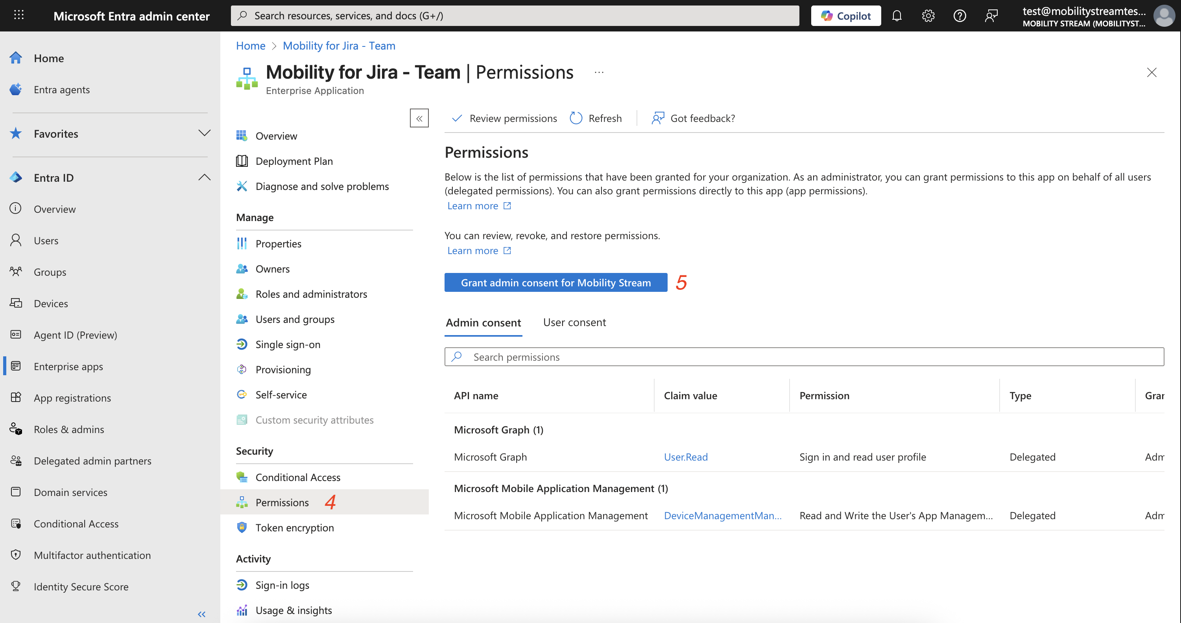Image resolution: width=1181 pixels, height=623 pixels.
Task: Collapse the left navigation pane
Action: pos(201,614)
